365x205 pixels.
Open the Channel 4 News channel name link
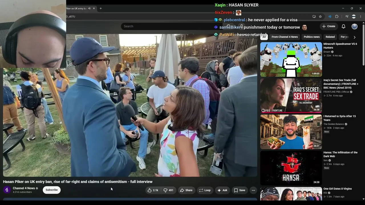point(24,188)
